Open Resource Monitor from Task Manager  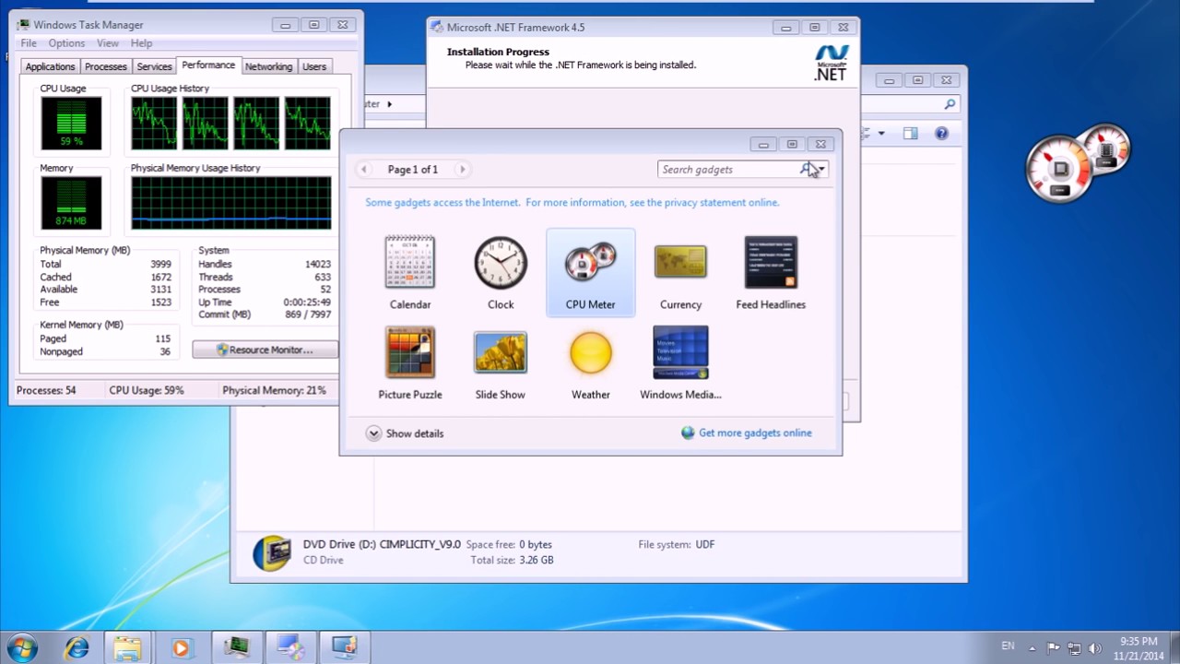click(265, 350)
